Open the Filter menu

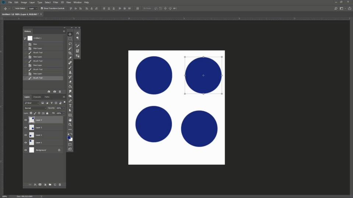click(56, 3)
